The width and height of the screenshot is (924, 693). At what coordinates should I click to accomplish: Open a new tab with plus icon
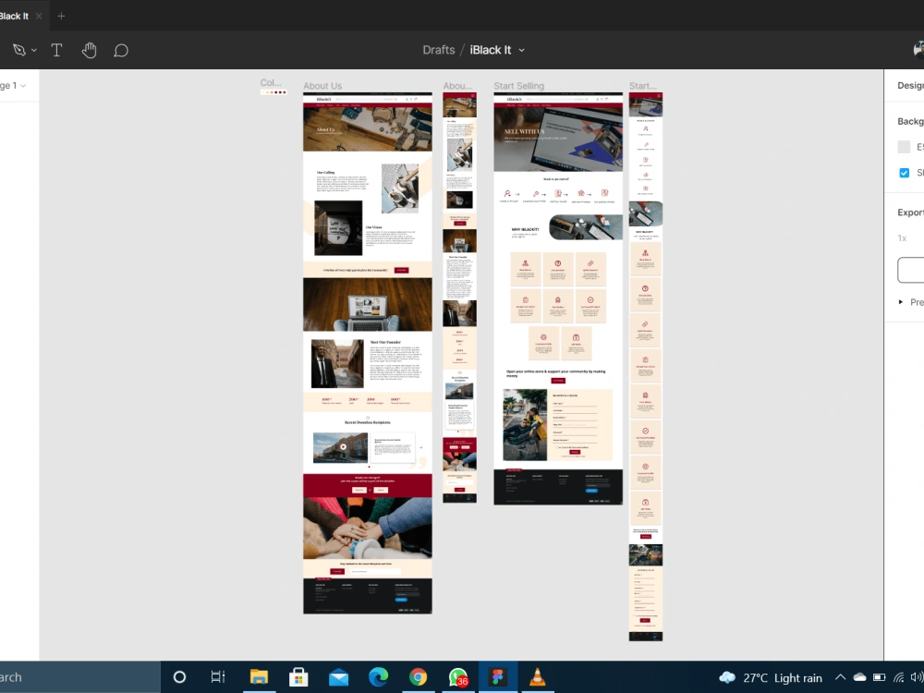tap(61, 16)
